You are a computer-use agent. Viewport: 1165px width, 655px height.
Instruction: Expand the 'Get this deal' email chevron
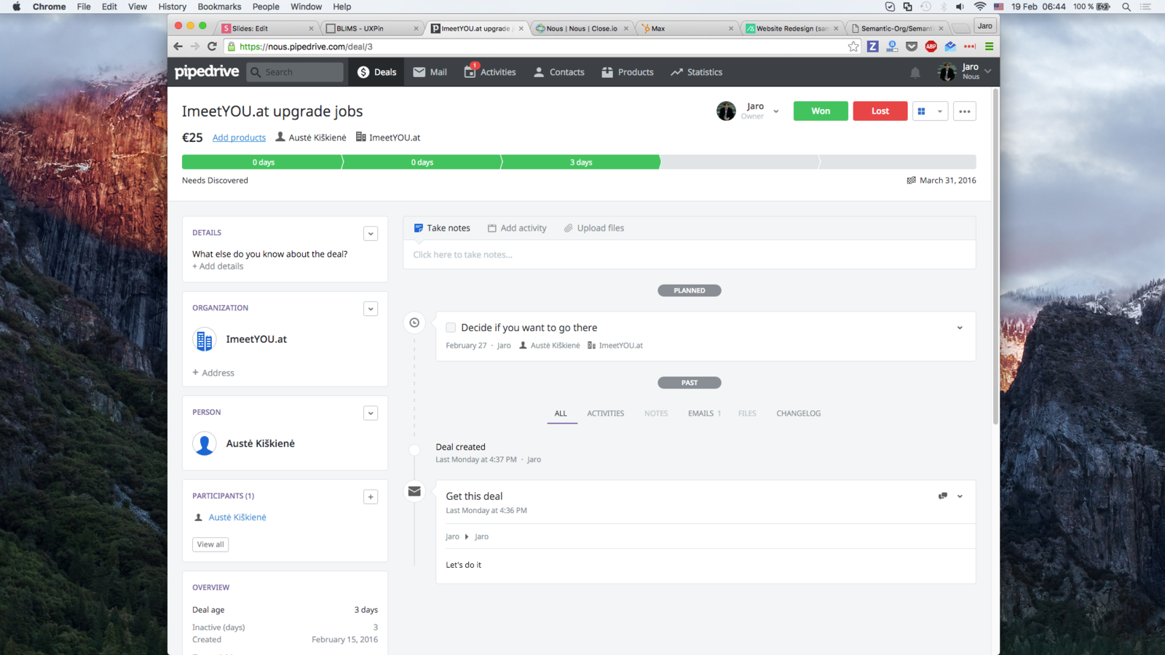[x=960, y=496]
